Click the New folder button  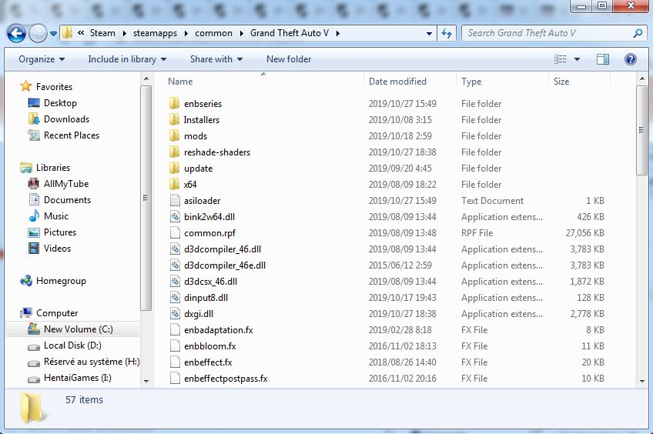pos(289,59)
